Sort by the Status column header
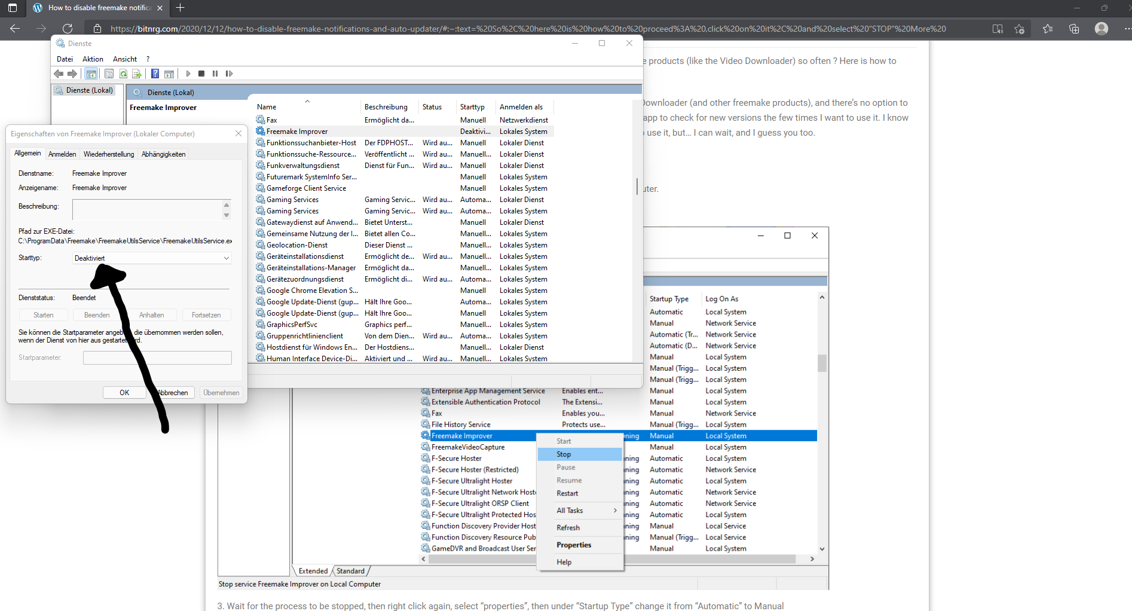 point(437,107)
